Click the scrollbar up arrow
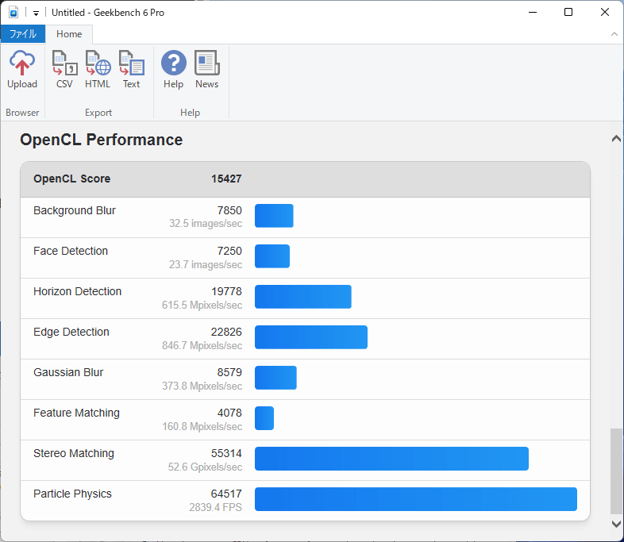The height and width of the screenshot is (542, 624). (616, 139)
